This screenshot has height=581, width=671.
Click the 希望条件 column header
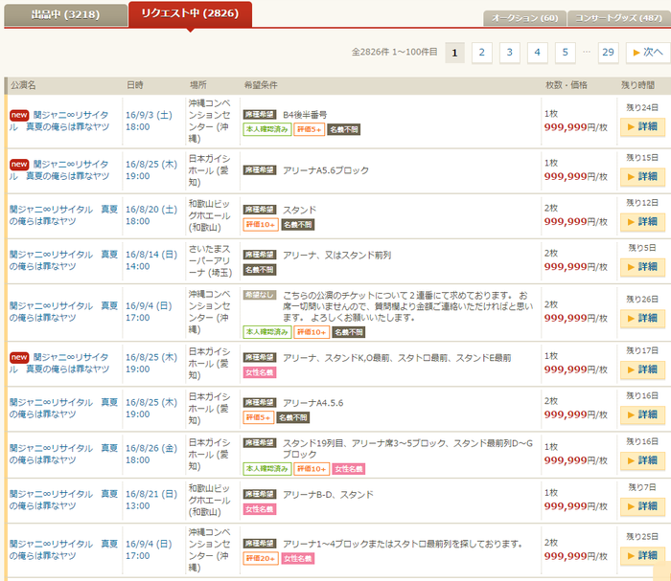point(261,85)
